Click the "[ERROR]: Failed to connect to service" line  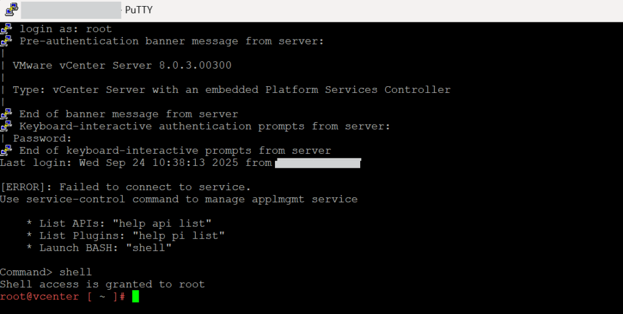[125, 187]
